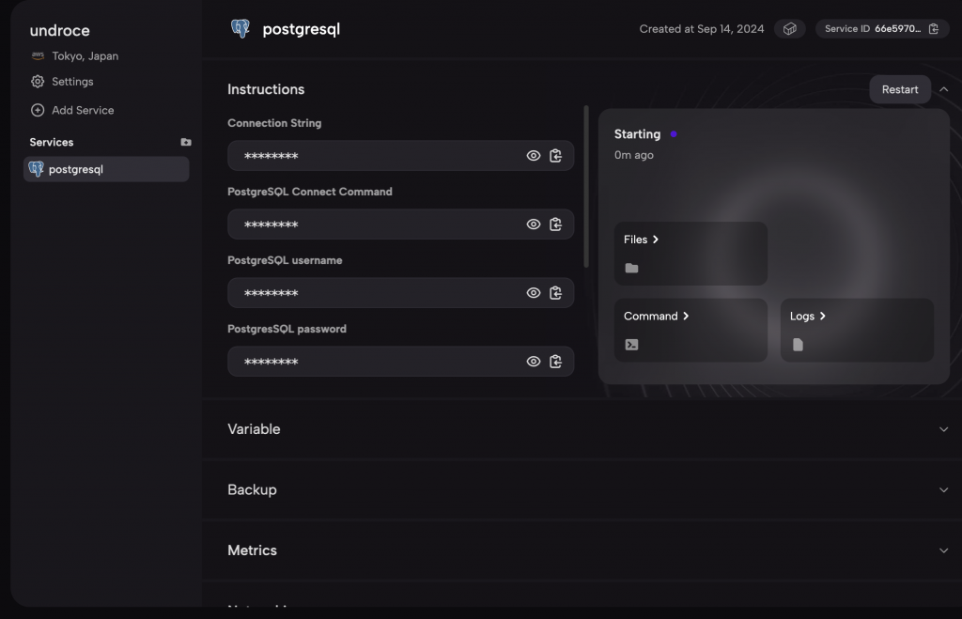Click the PostgresSQL password masked field
Viewport: 962px width, 619px height.
click(400, 362)
